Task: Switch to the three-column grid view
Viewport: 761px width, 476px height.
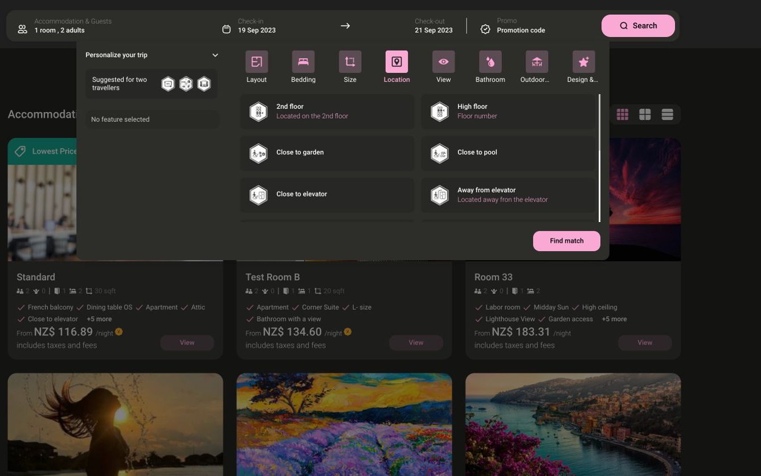Action: coord(623,114)
